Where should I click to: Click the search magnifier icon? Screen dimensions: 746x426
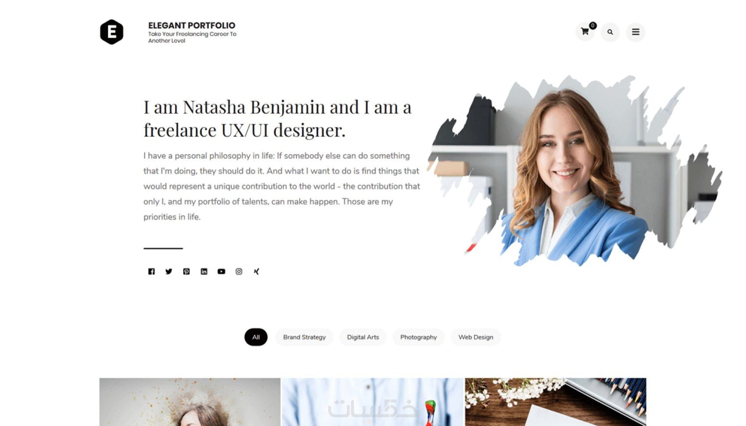point(610,32)
